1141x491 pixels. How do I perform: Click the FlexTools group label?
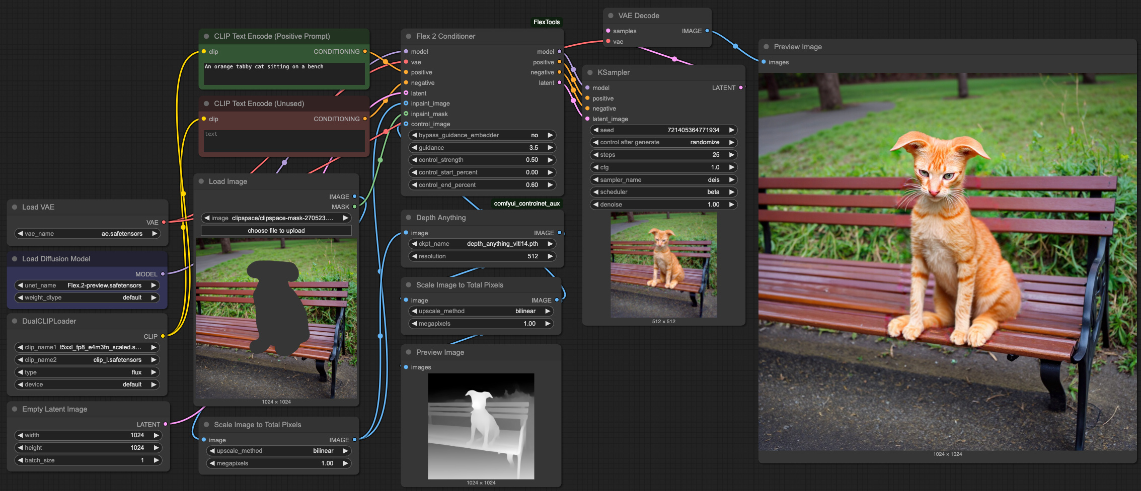click(547, 22)
